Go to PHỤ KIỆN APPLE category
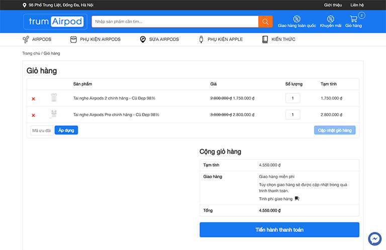 (x=220, y=39)
